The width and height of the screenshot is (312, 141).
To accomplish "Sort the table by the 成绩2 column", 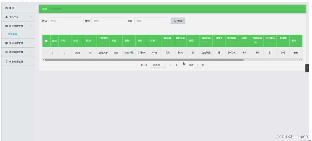I will pyautogui.click(x=245, y=43).
